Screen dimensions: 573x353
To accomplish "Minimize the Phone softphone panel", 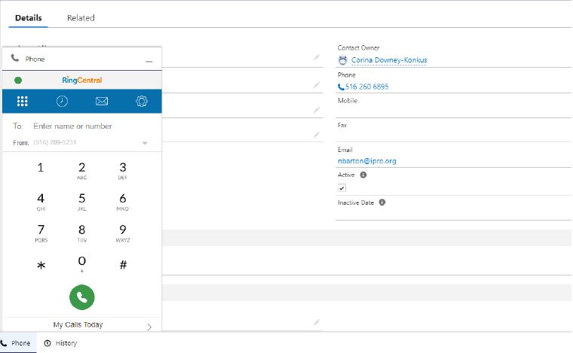I will tap(149, 61).
